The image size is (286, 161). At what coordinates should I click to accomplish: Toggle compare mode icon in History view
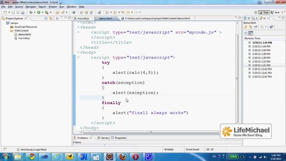point(271,27)
